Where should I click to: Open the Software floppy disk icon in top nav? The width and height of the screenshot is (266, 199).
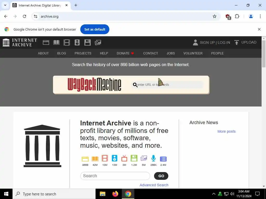tap(88, 42)
